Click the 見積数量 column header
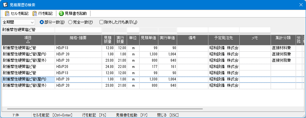 108,40
